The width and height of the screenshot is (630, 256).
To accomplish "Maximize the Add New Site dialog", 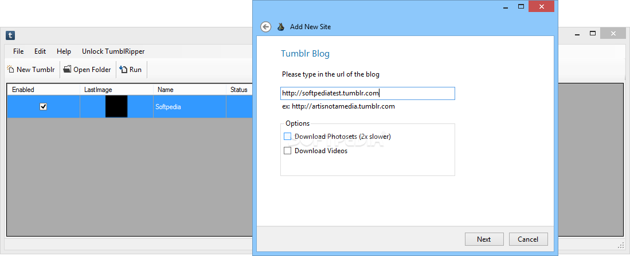I will tap(521, 6).
